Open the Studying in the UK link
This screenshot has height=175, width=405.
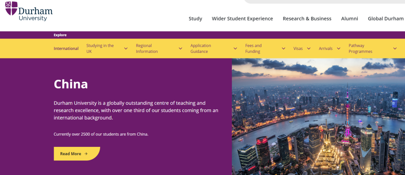tap(100, 48)
